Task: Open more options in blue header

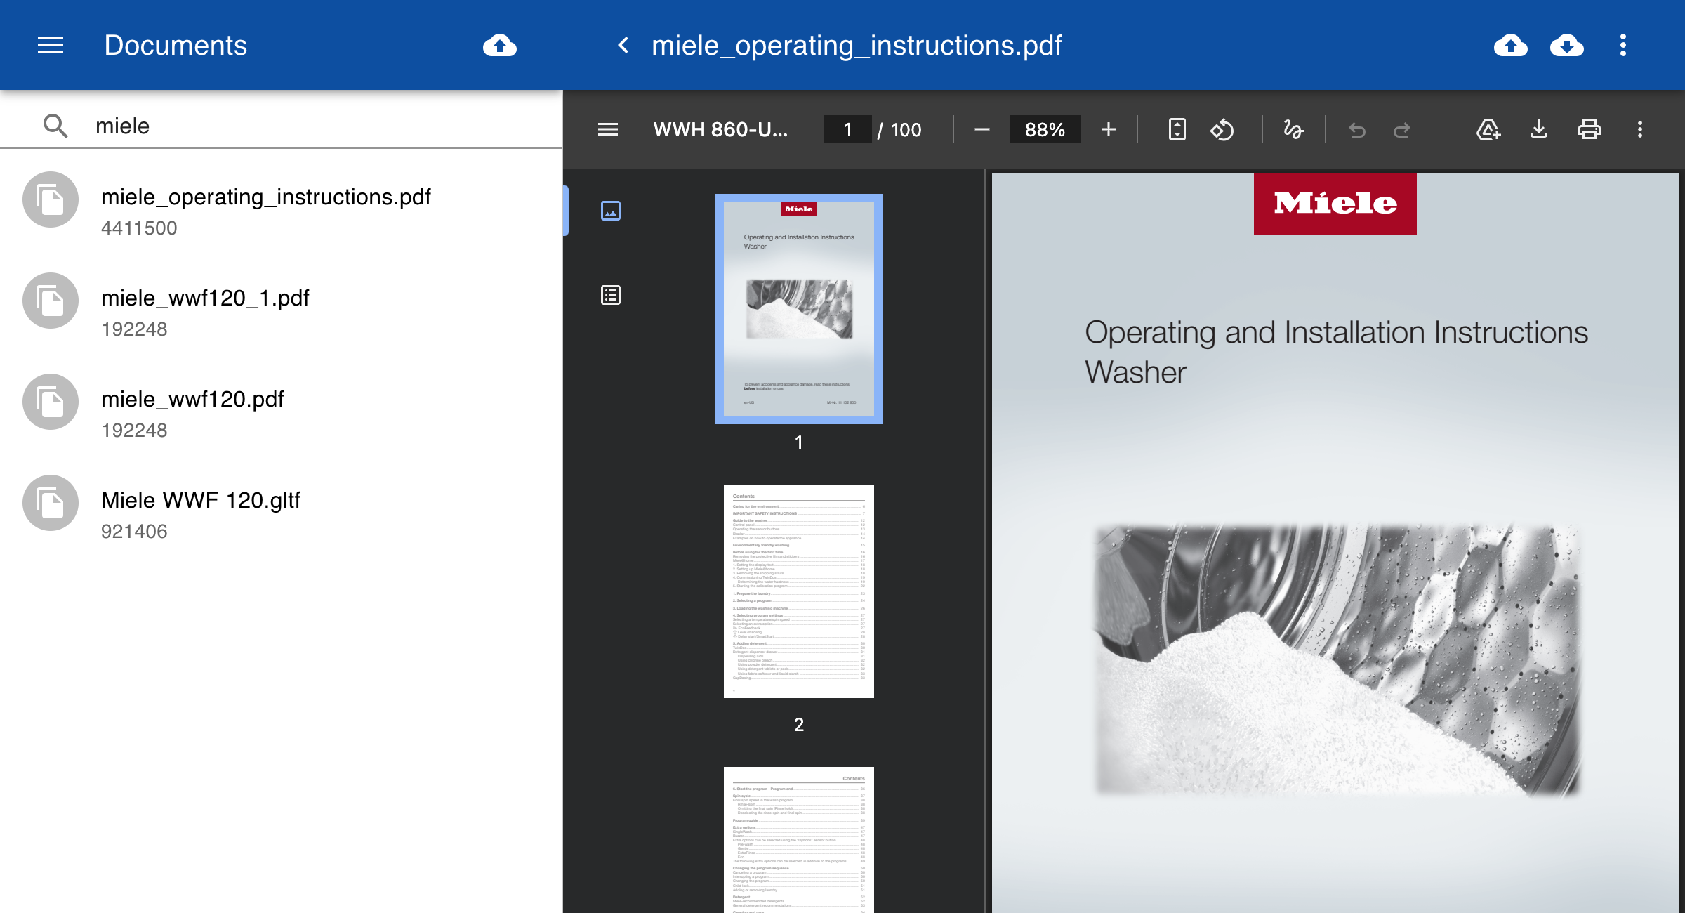Action: click(x=1623, y=46)
